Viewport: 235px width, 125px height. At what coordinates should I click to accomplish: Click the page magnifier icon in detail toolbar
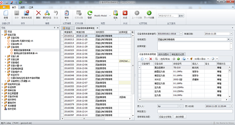click(x=213, y=59)
